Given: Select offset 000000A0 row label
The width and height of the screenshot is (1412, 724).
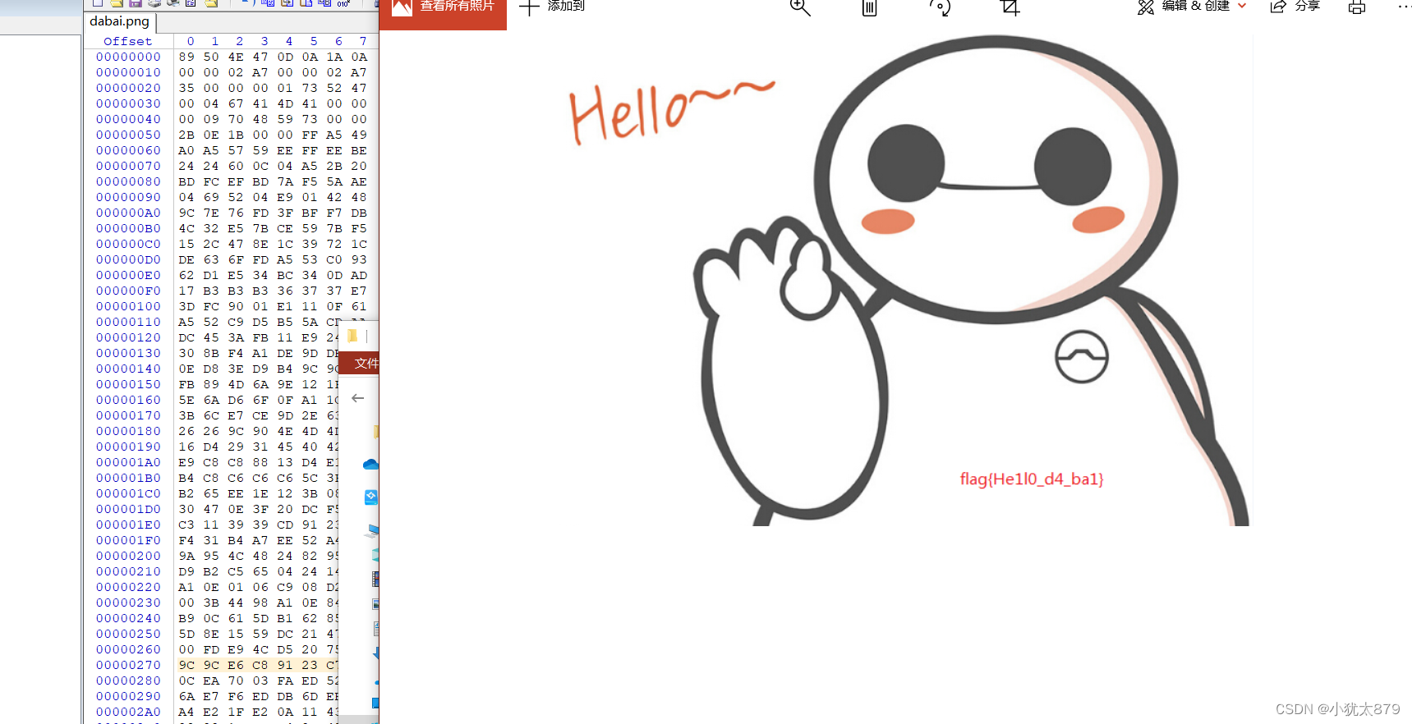Looking at the screenshot, I should (x=129, y=213).
